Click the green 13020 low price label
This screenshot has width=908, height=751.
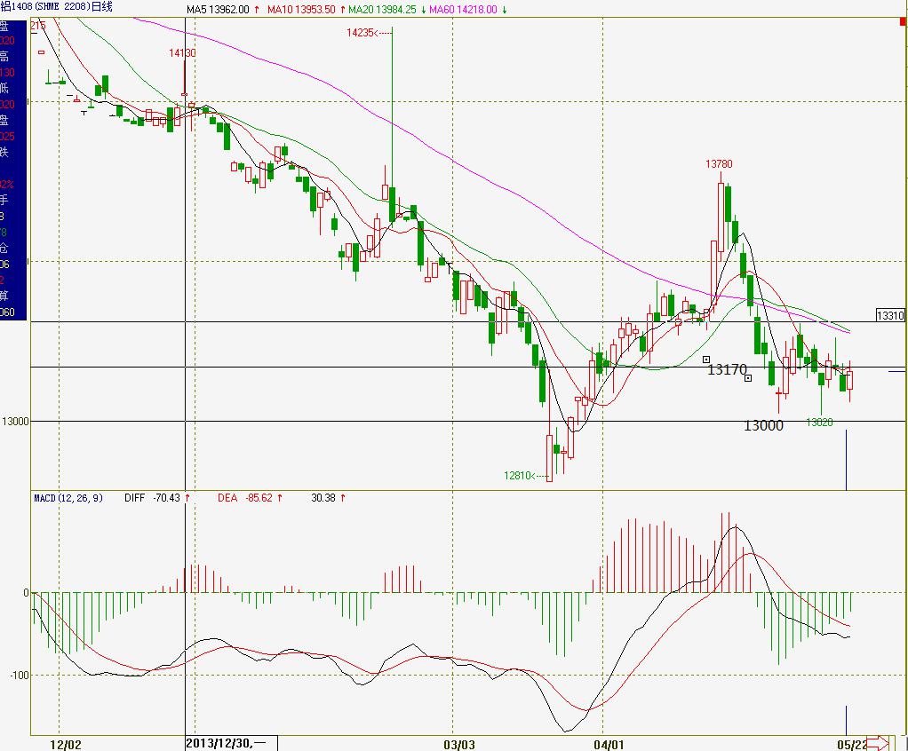coord(819,423)
